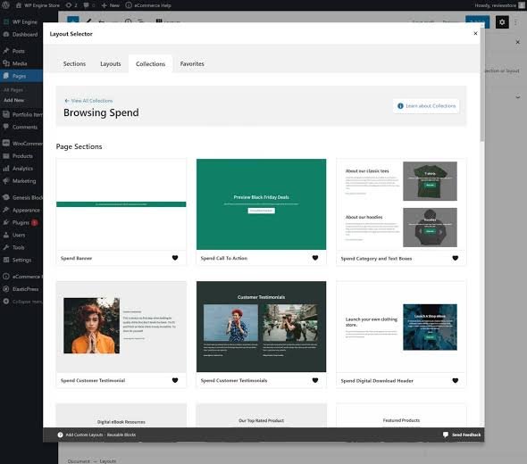Favorite Spend Category and Text Boxes
This screenshot has height=464, width=527.
[455, 258]
